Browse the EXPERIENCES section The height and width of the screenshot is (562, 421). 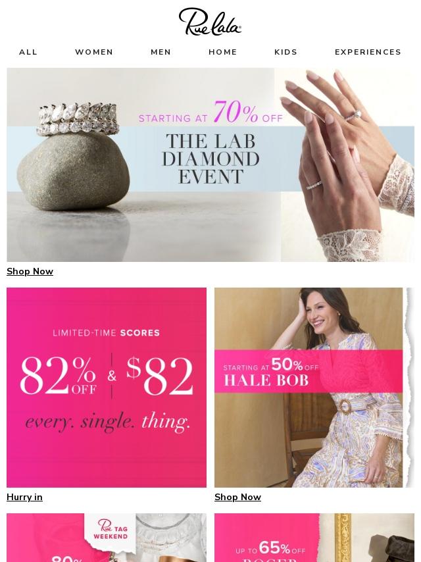point(368,52)
